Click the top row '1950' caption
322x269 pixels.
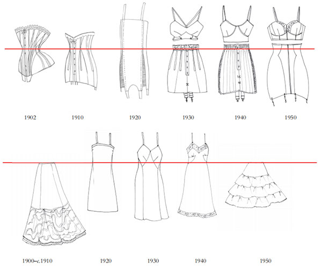tap(290, 117)
